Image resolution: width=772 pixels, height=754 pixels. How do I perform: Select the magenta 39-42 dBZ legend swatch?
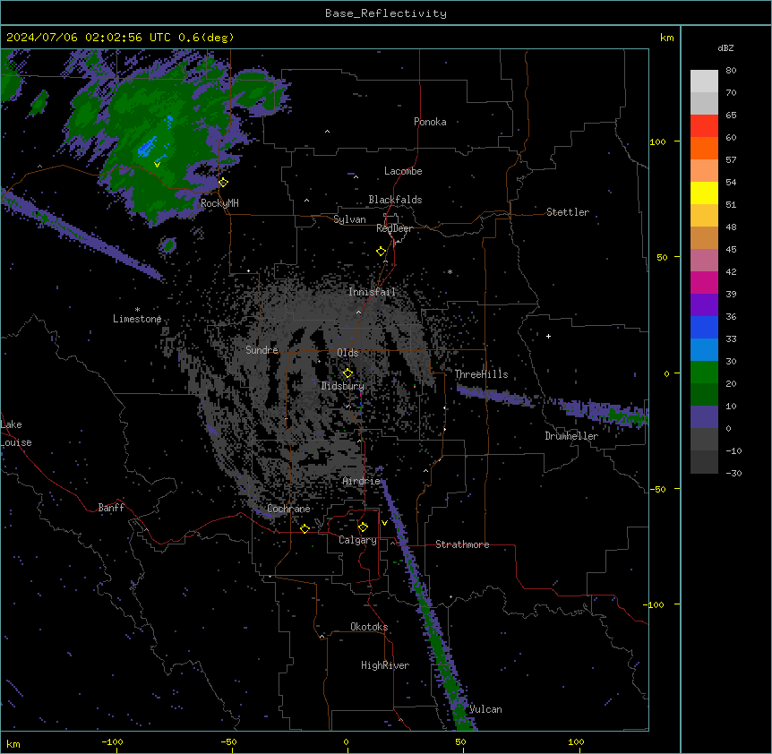tap(704, 282)
